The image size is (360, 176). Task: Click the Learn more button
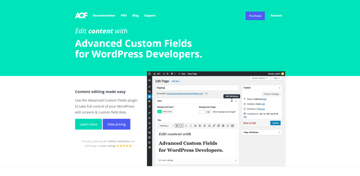click(88, 124)
